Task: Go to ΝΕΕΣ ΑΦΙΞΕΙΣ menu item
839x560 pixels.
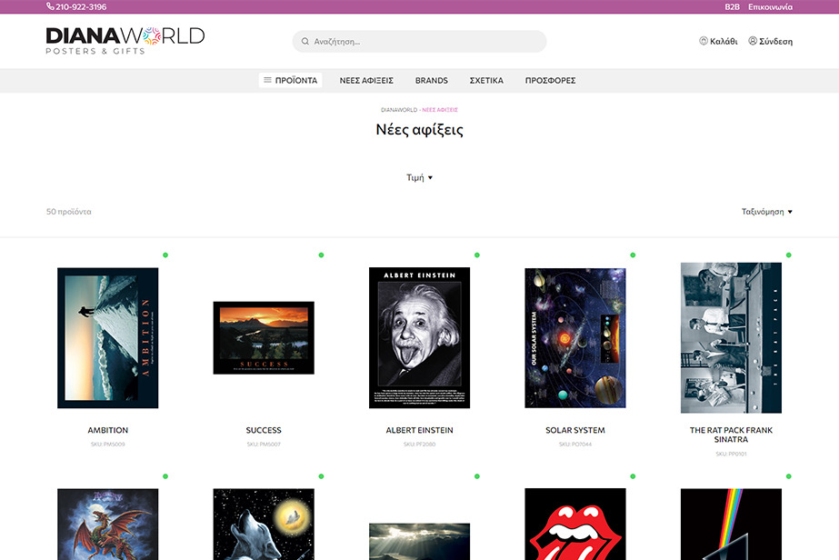Action: point(366,80)
